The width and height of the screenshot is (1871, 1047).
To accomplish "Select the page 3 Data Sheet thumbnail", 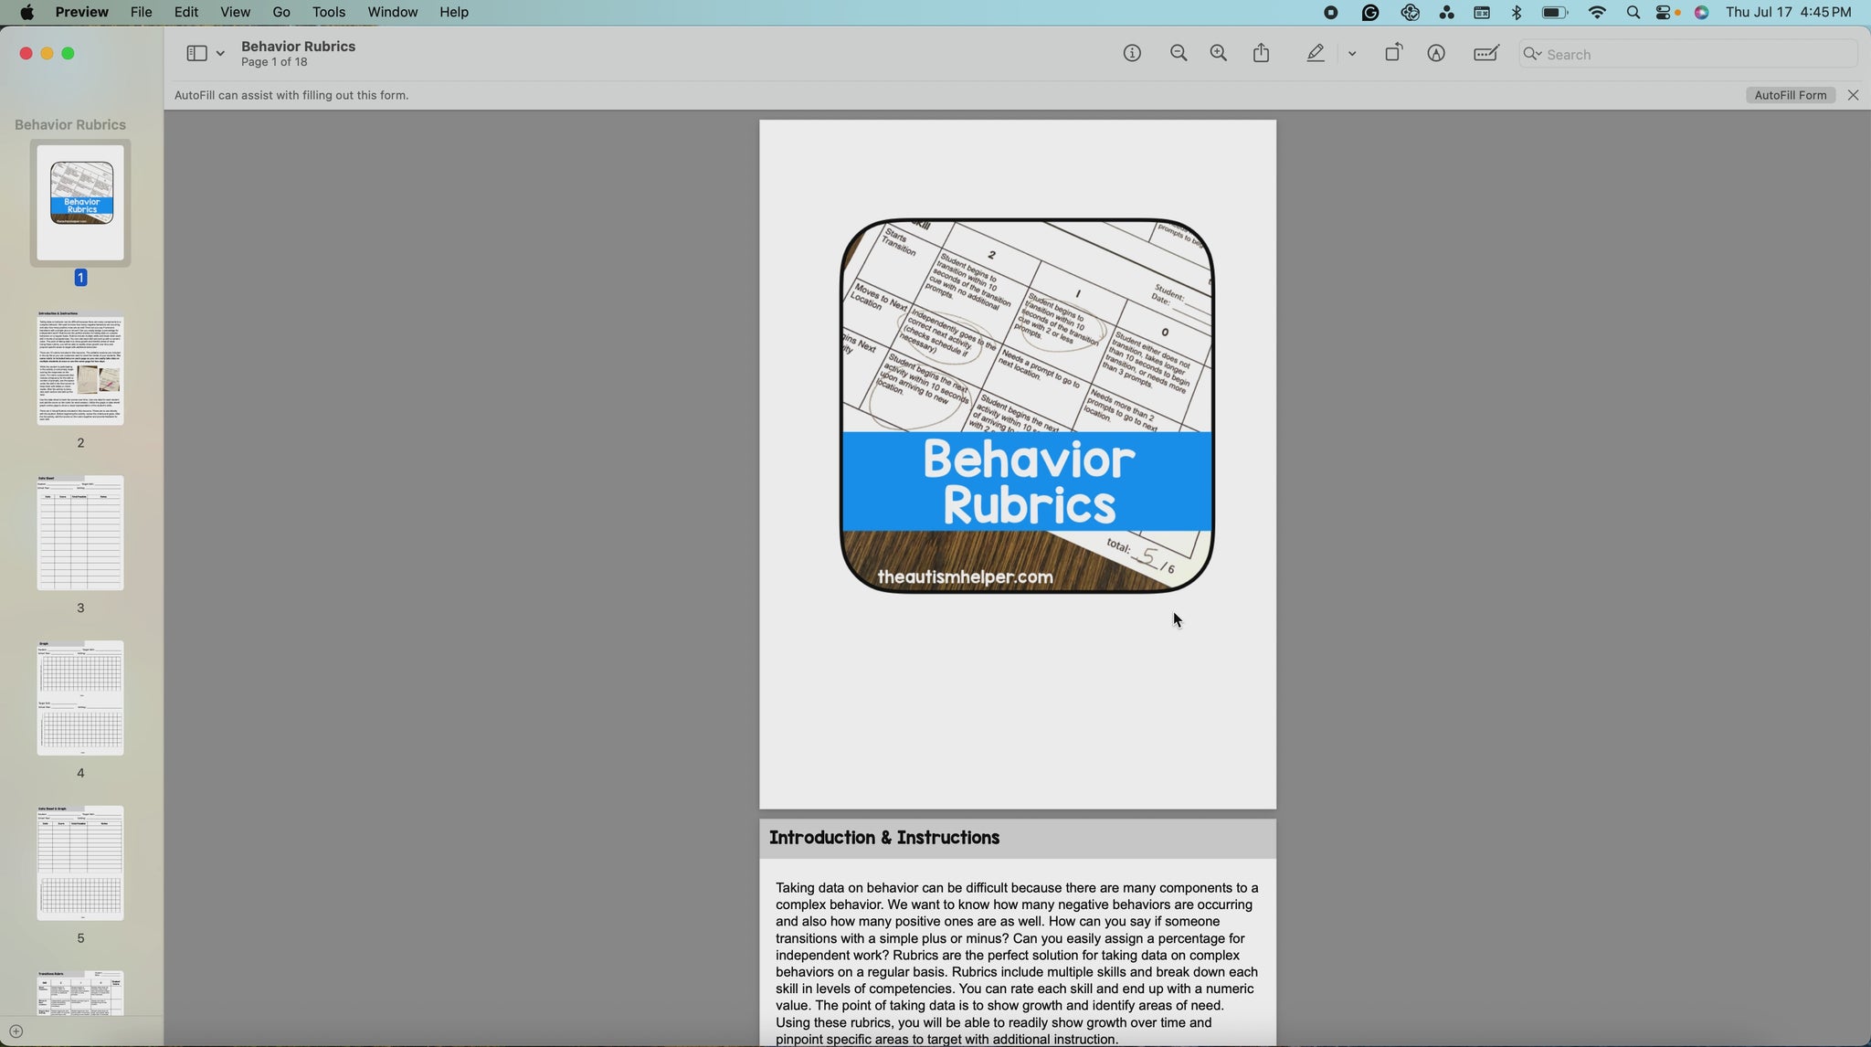I will (x=80, y=533).
